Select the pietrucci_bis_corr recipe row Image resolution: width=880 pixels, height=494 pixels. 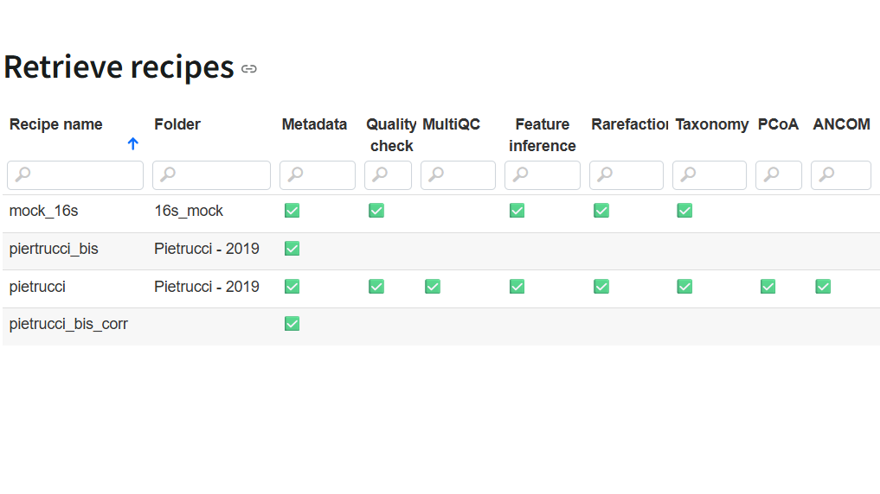click(68, 325)
